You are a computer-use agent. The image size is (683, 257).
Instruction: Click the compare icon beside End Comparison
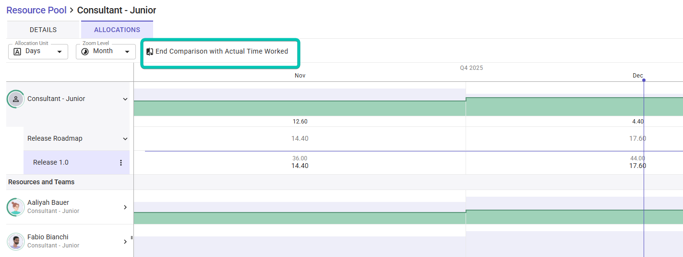pyautogui.click(x=150, y=52)
